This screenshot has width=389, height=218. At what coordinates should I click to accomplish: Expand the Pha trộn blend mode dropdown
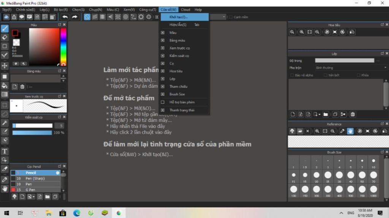pyautogui.click(x=351, y=68)
